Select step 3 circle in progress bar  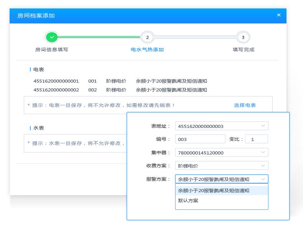243,37
